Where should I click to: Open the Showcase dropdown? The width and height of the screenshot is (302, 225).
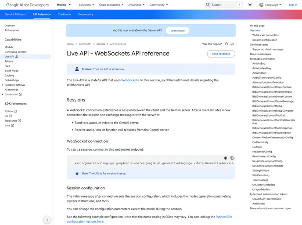[x=137, y=5]
